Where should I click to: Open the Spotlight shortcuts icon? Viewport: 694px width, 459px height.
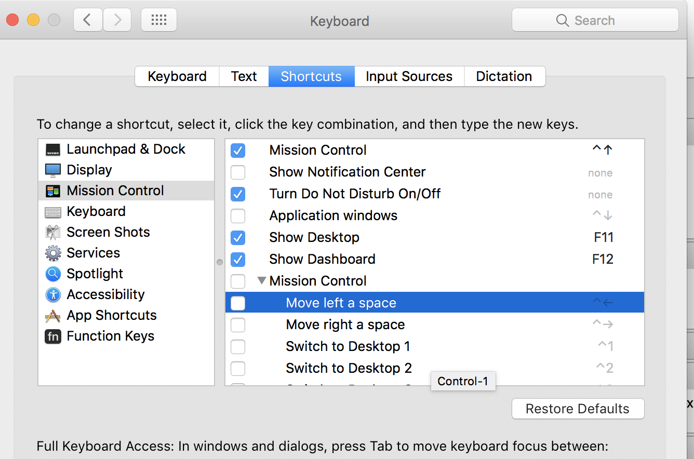(x=54, y=274)
